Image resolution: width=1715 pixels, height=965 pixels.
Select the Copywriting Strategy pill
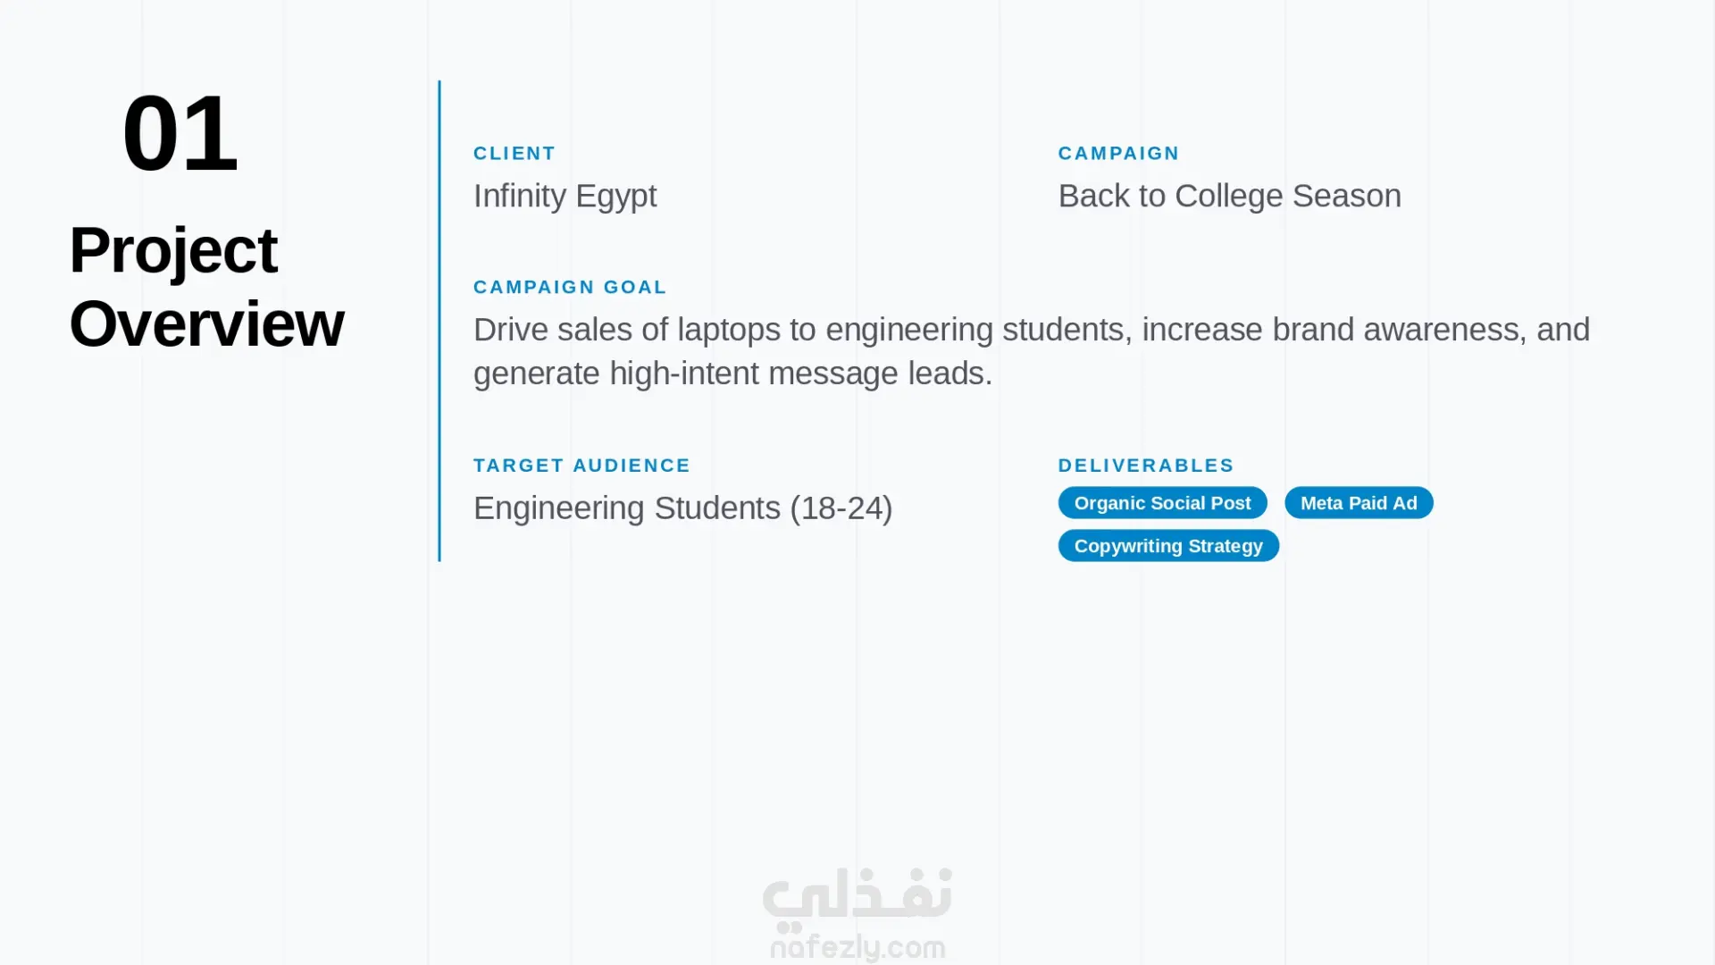(x=1168, y=546)
